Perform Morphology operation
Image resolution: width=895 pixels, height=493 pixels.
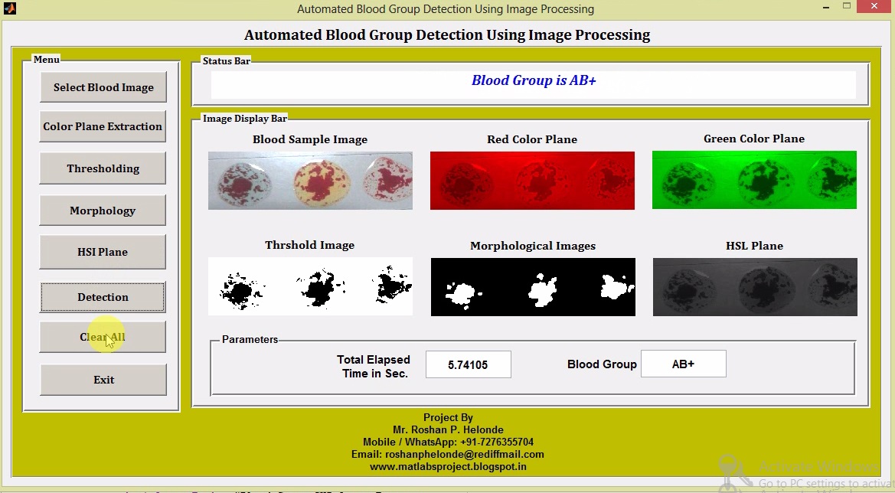point(103,210)
